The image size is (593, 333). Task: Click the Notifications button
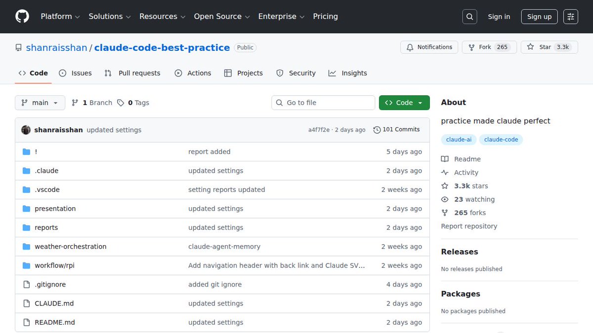429,47
